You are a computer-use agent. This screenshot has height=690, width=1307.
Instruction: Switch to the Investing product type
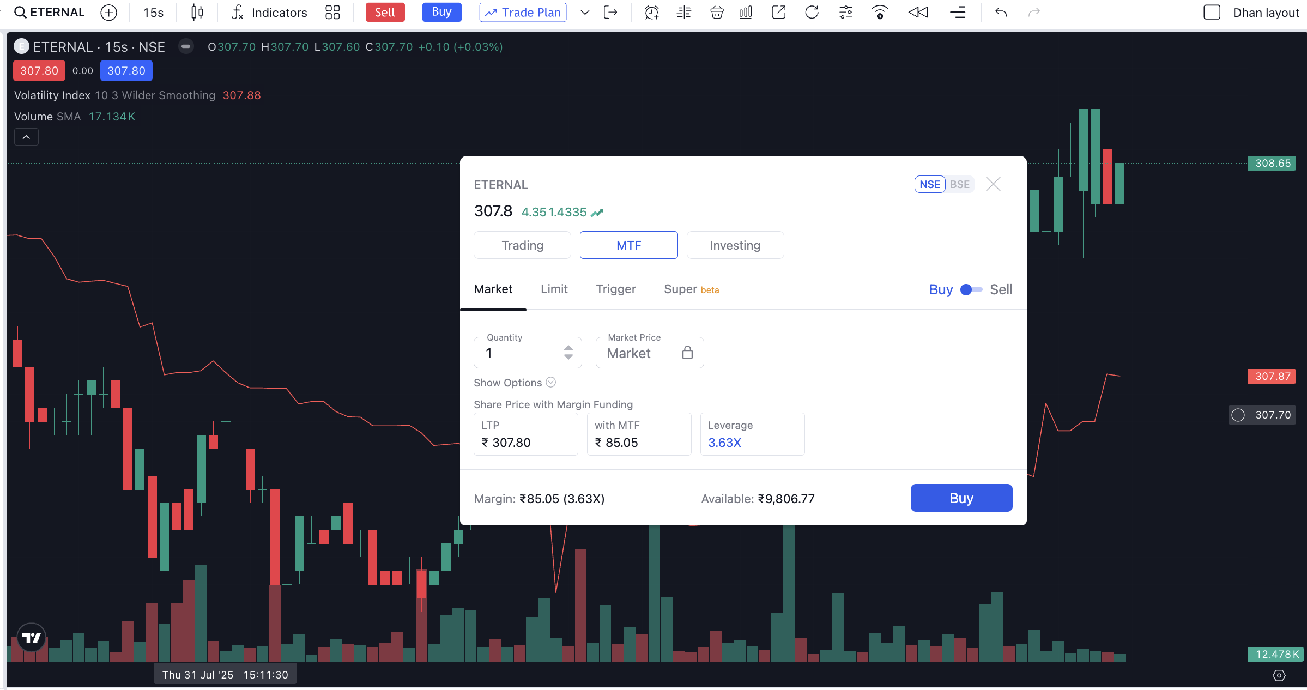coord(735,245)
